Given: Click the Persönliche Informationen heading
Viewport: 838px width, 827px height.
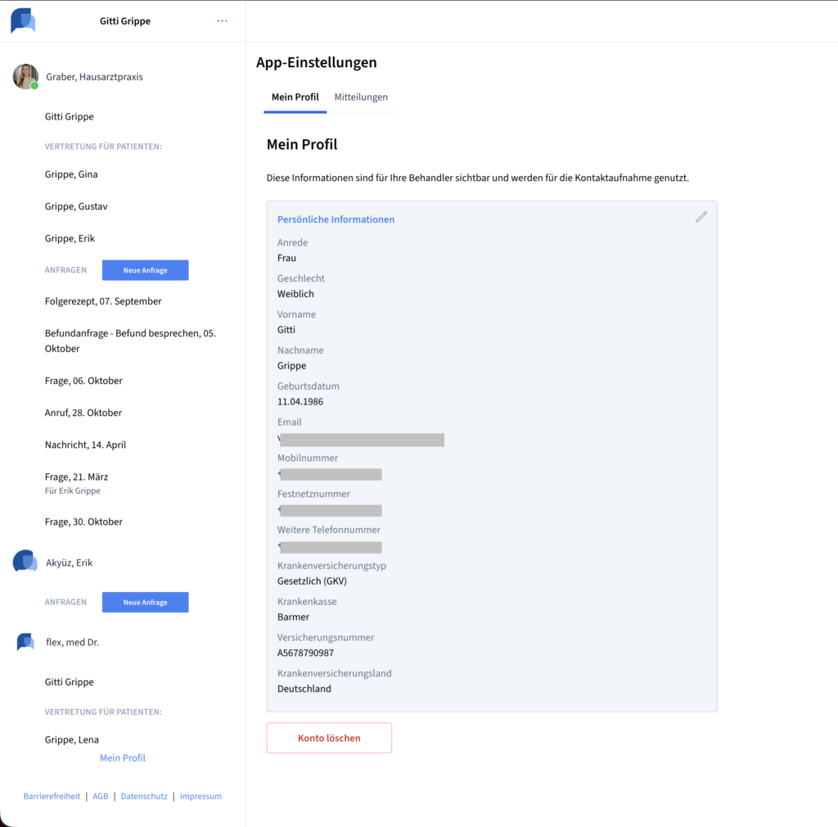Looking at the screenshot, I should pos(336,219).
